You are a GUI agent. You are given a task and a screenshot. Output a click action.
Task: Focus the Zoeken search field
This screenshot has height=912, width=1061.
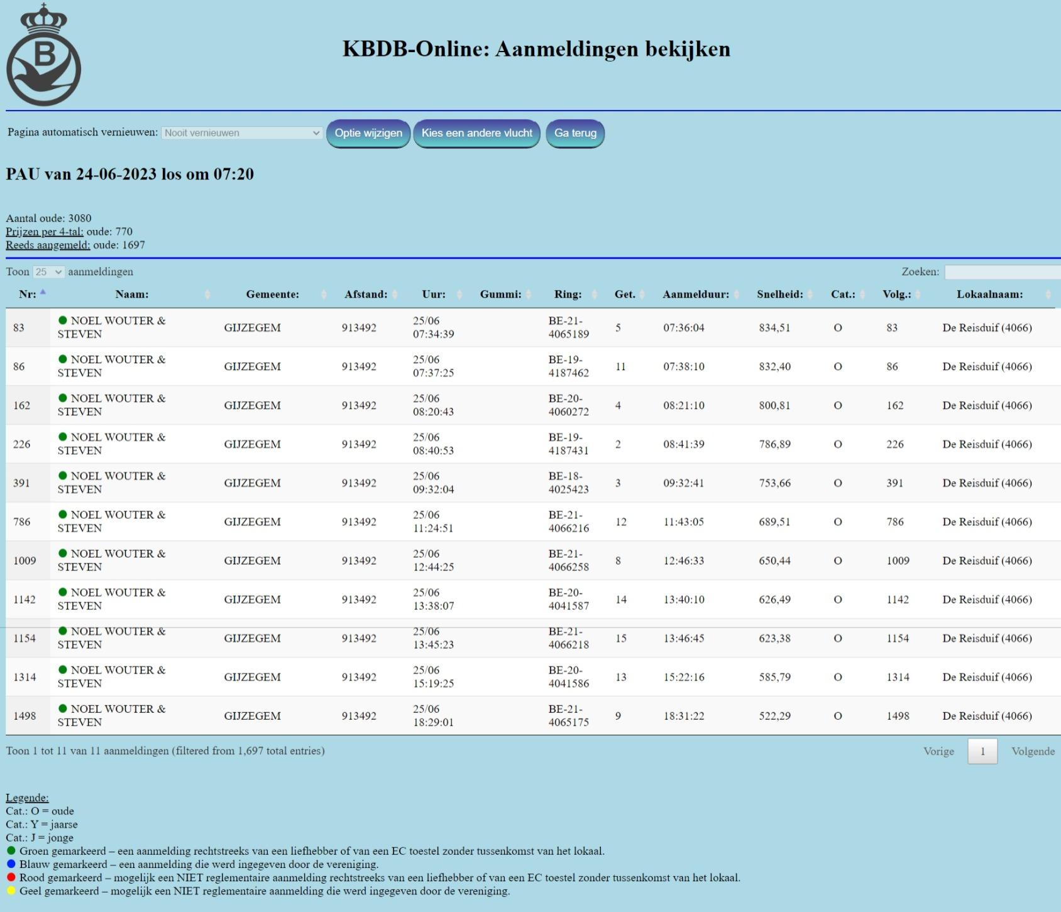click(1002, 272)
